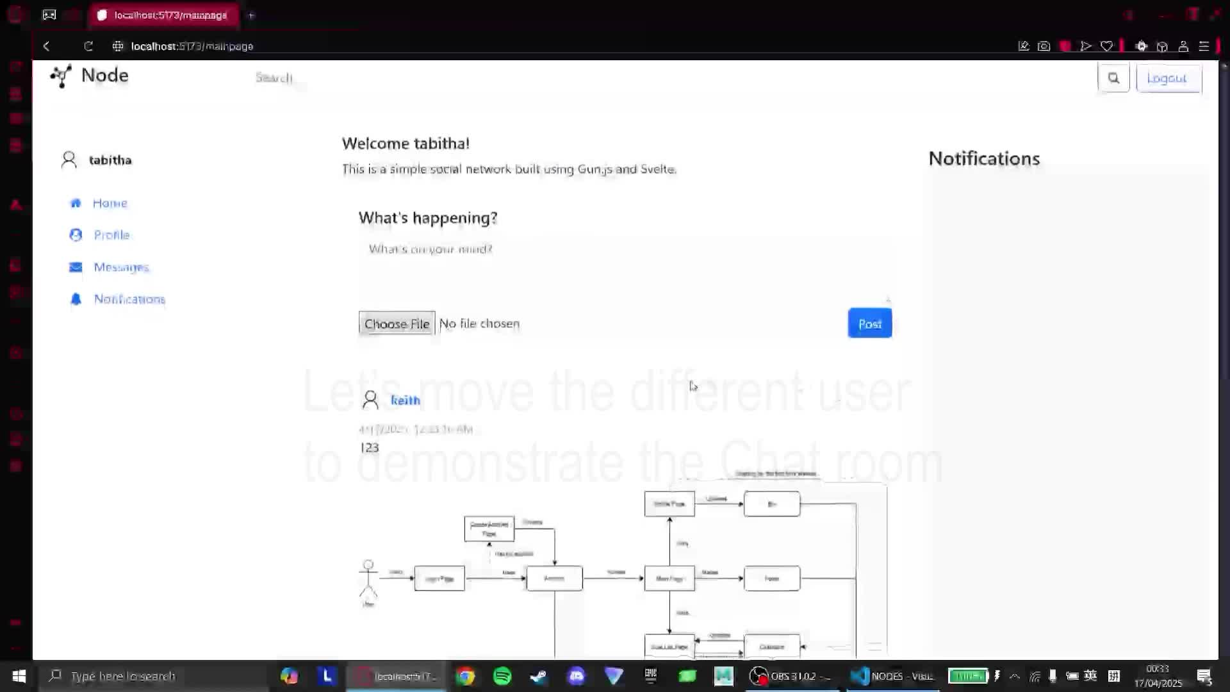Go back with browser back arrow
This screenshot has height=692, width=1230.
click(47, 46)
